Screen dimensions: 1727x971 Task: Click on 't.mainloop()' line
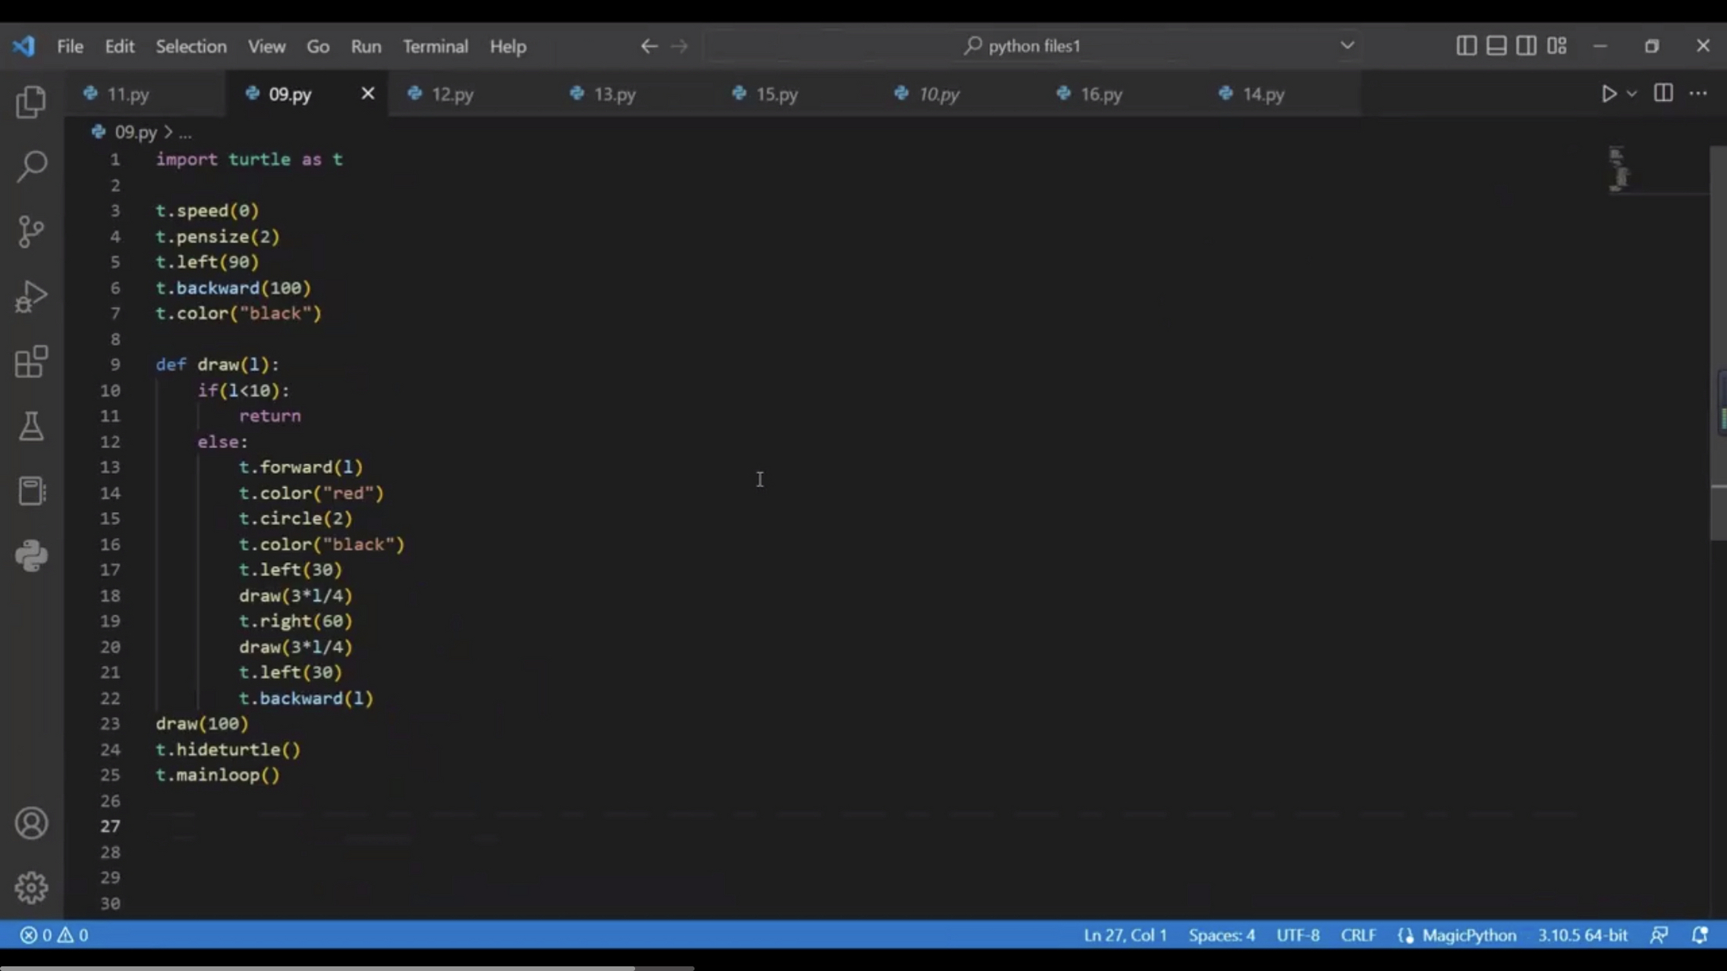coord(218,775)
